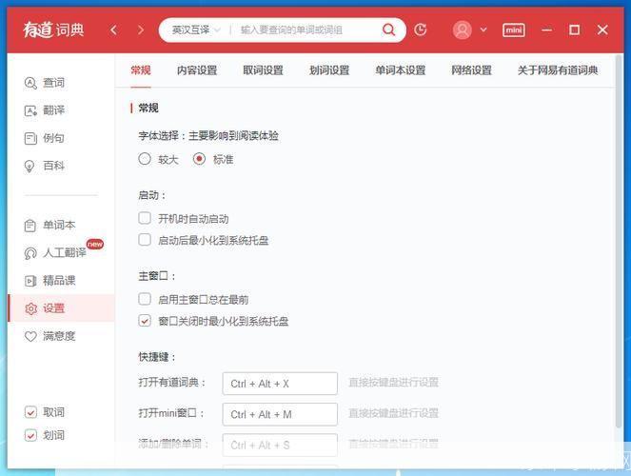Open 人工翻译 human translation
The width and height of the screenshot is (631, 476).
(x=55, y=252)
